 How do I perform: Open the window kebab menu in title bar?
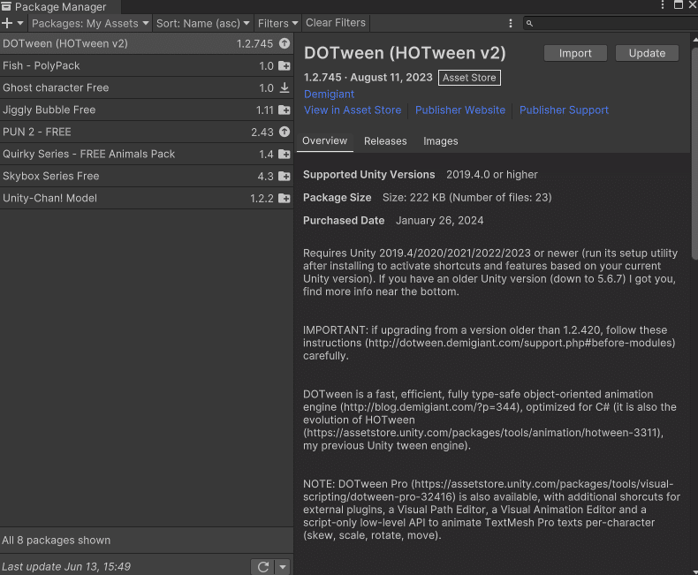pyautogui.click(x=663, y=5)
